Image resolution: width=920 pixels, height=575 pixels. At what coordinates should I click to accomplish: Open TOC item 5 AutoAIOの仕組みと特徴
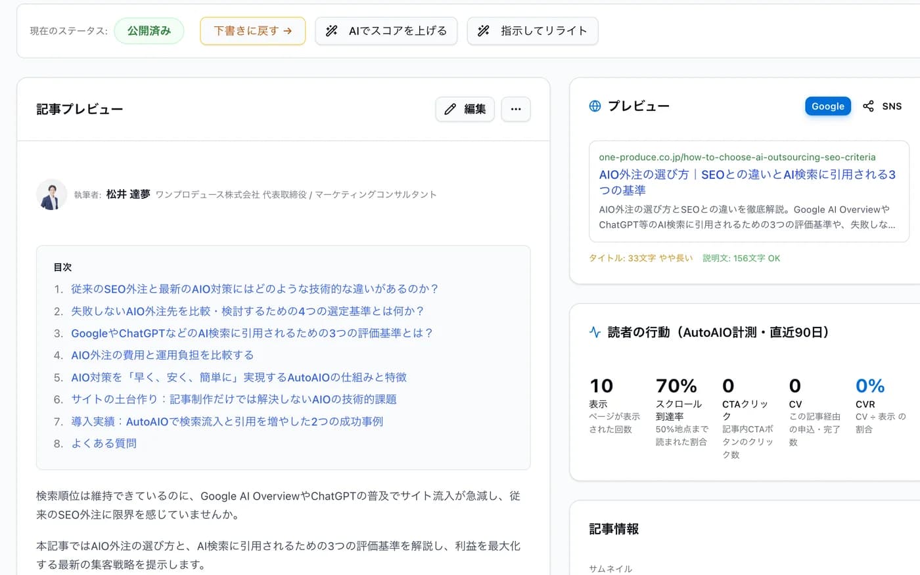tap(239, 377)
